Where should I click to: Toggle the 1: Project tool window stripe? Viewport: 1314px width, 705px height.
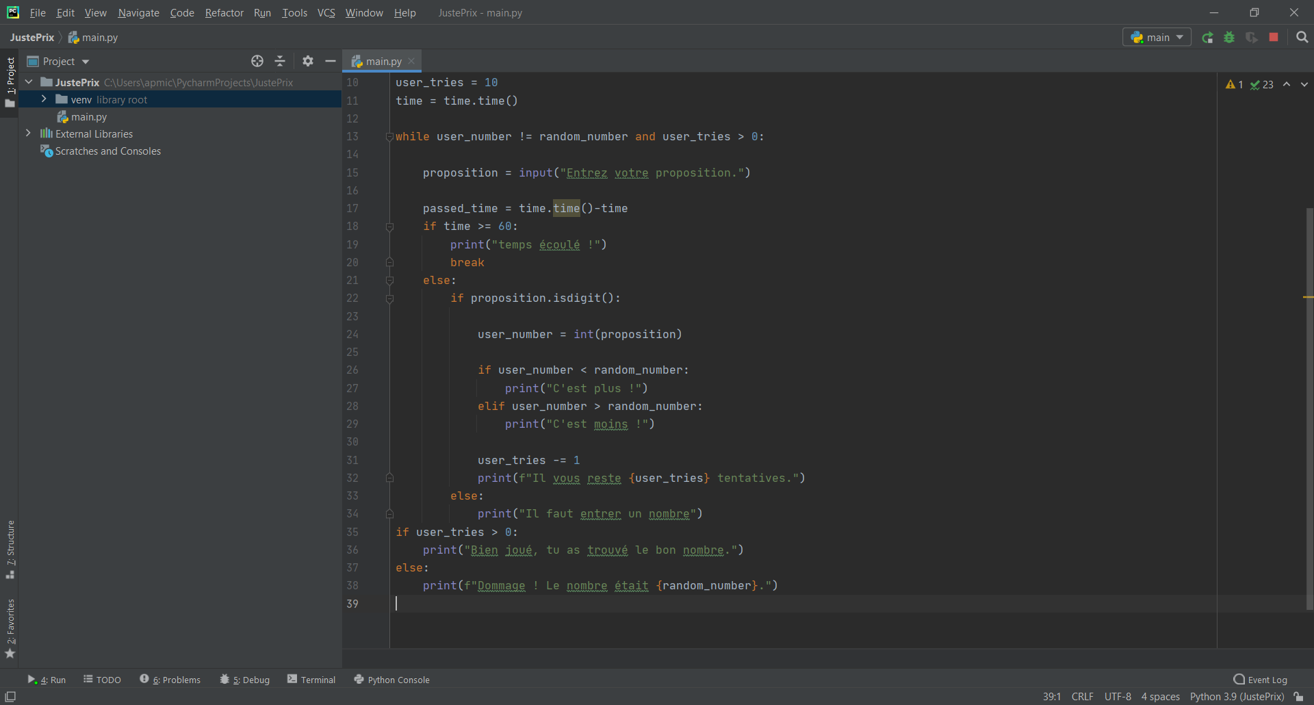10,82
